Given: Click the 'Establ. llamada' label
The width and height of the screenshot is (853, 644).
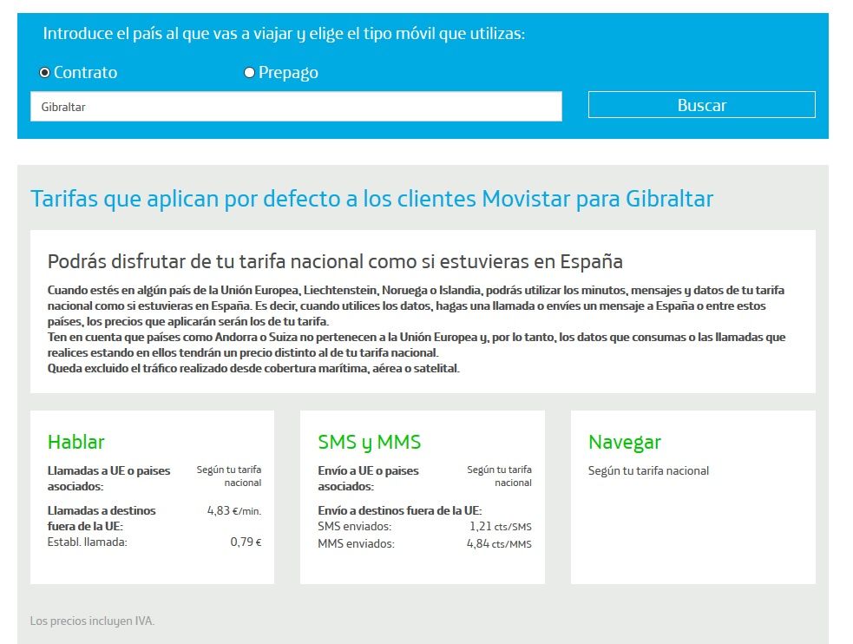Looking at the screenshot, I should [88, 542].
